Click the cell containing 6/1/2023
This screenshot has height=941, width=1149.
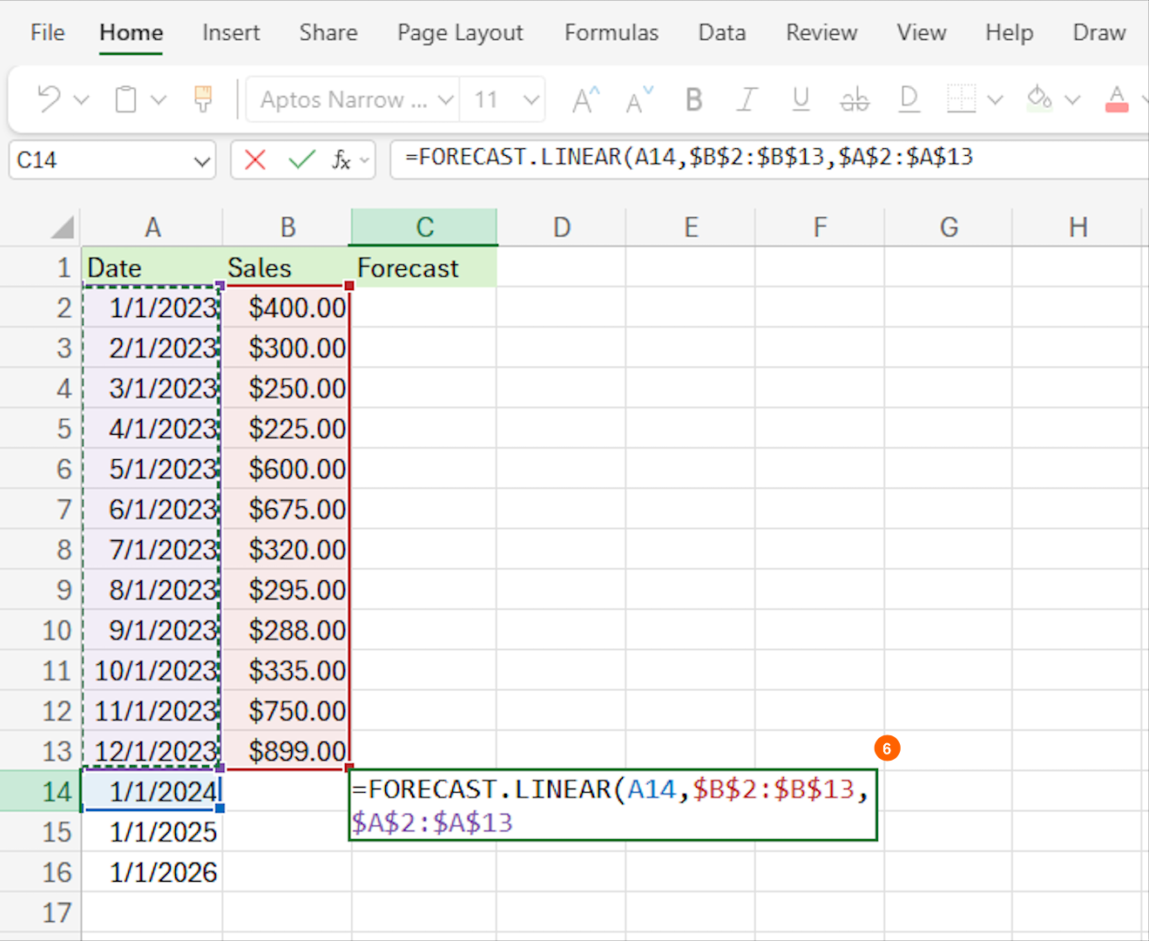(x=152, y=509)
